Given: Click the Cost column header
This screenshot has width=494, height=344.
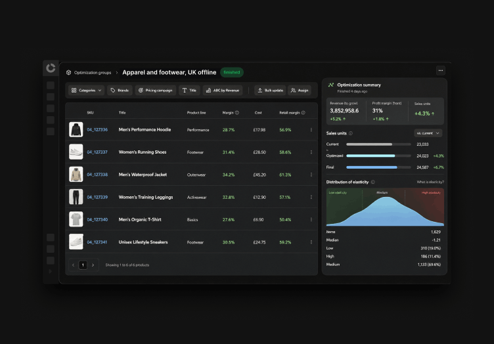Looking at the screenshot, I should [x=258, y=113].
